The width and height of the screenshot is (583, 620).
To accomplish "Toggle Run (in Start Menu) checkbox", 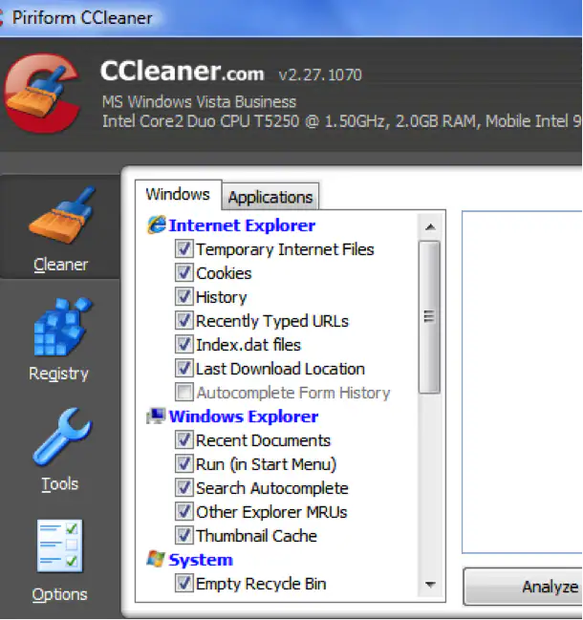I will coord(184,464).
